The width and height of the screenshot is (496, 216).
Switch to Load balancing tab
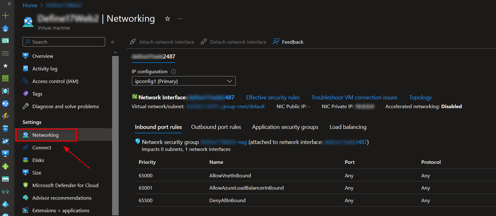348,127
